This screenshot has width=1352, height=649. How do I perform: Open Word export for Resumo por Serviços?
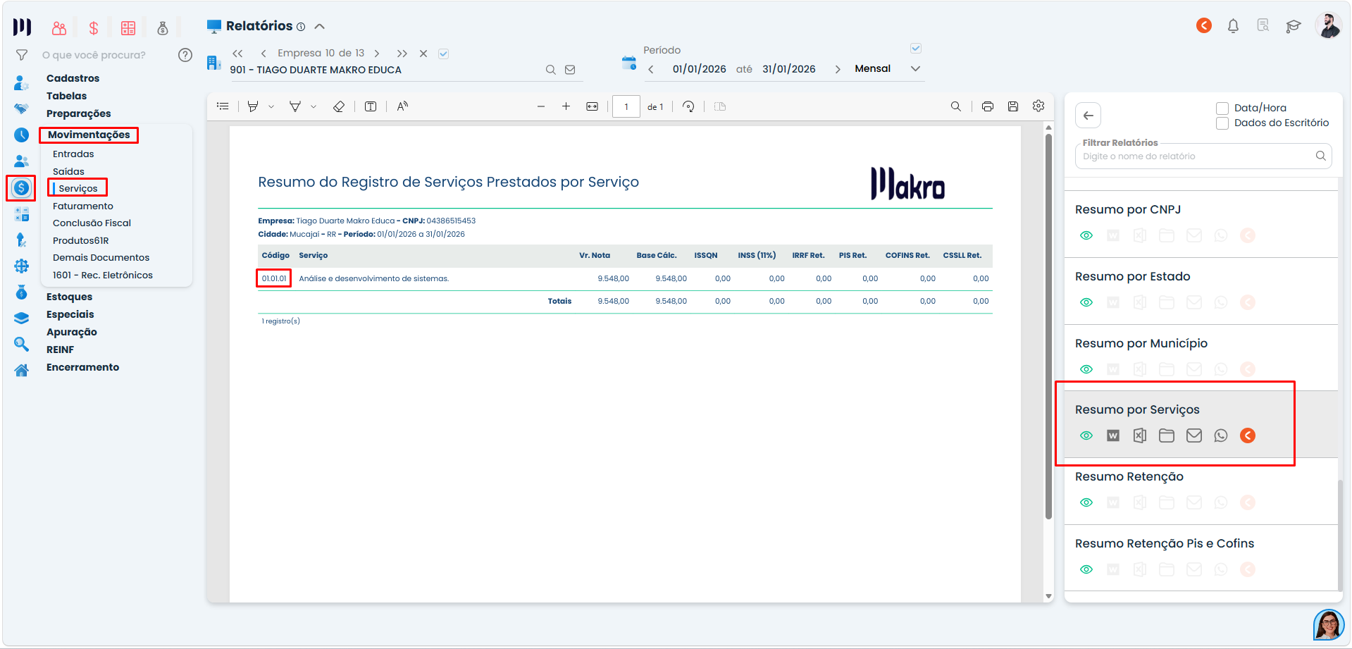[x=1113, y=435]
